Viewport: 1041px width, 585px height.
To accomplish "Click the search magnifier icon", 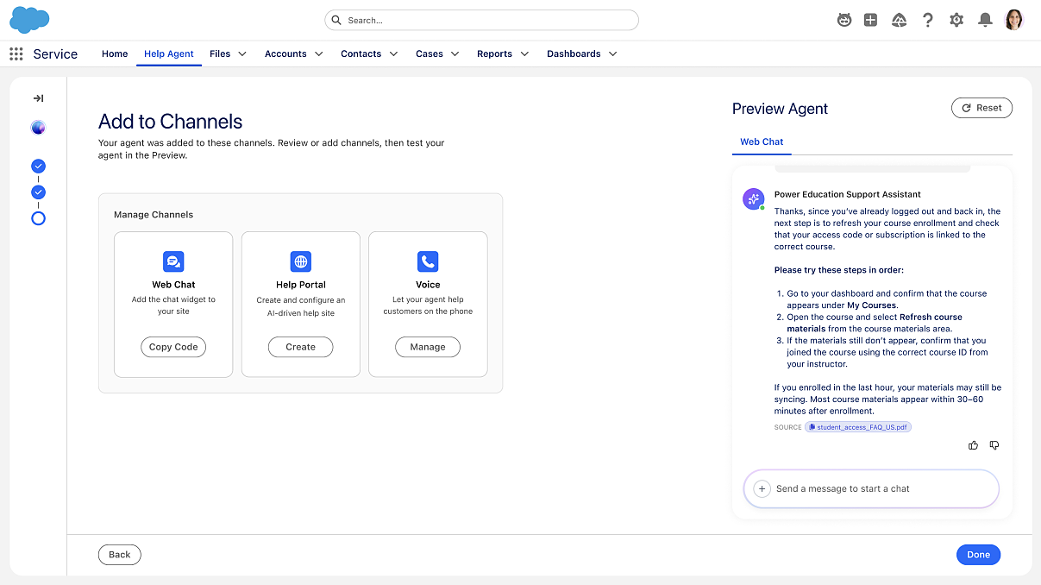I will [337, 20].
